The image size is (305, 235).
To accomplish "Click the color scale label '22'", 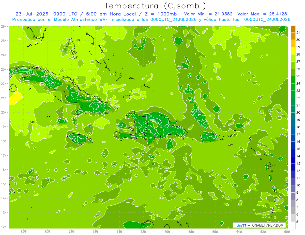I will pyautogui.click(x=298, y=98).
